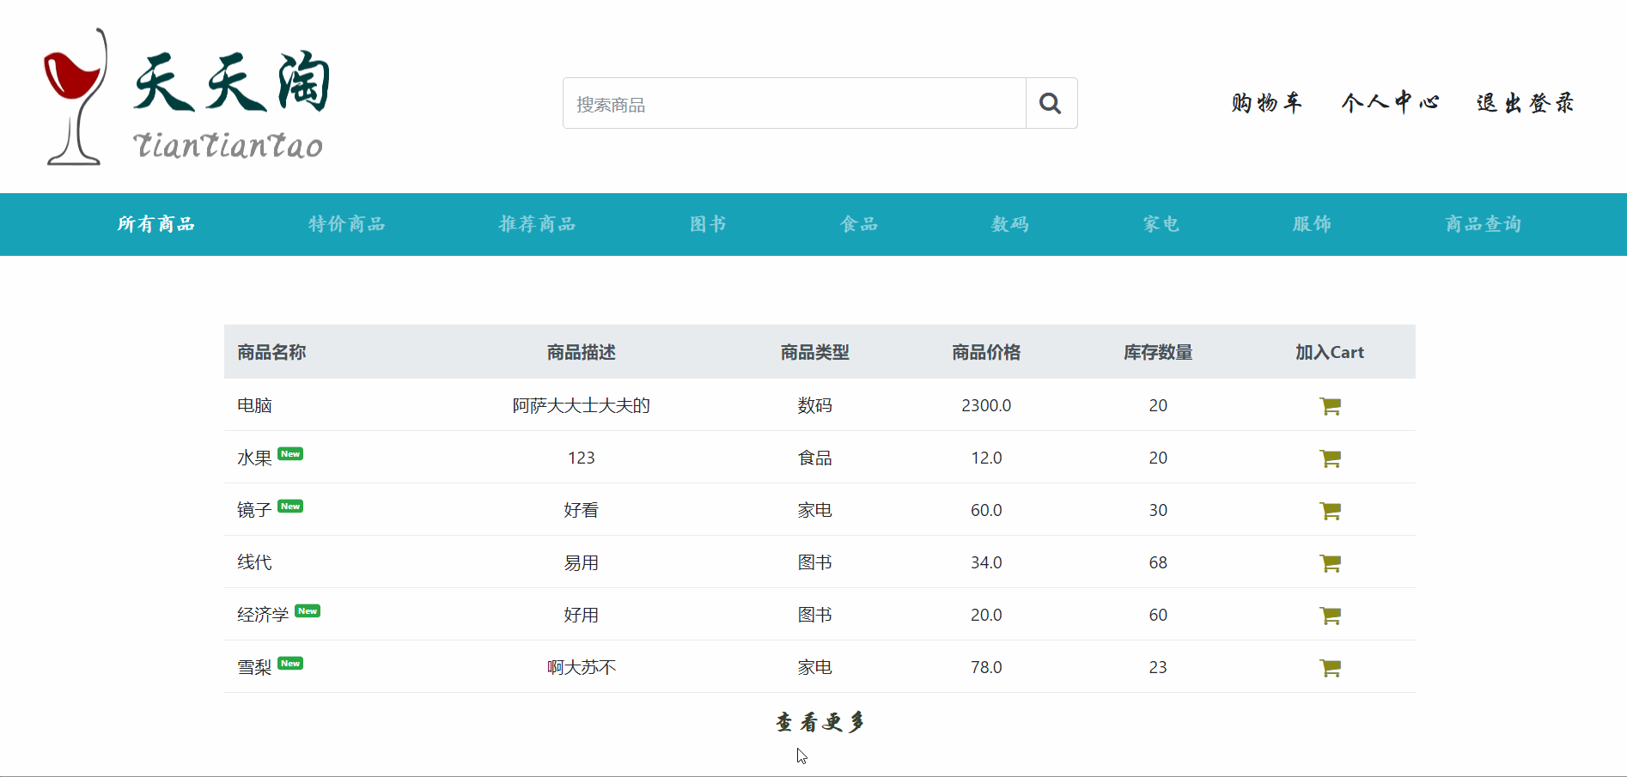
Task: Click the 商品描述 column header
Action: click(x=582, y=352)
